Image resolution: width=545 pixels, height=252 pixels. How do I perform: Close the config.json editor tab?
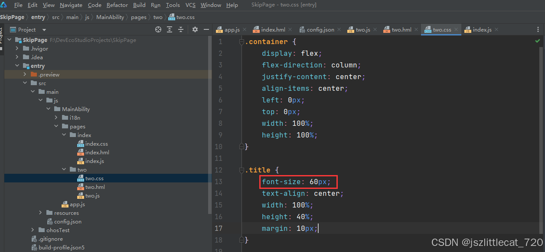click(x=339, y=30)
